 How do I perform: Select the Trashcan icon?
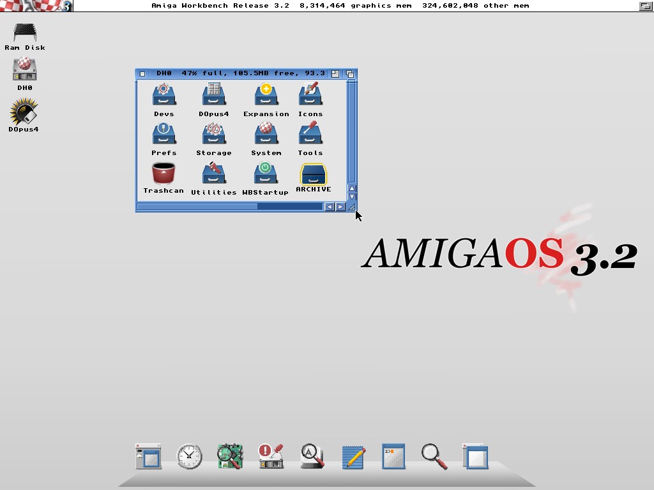tap(163, 174)
